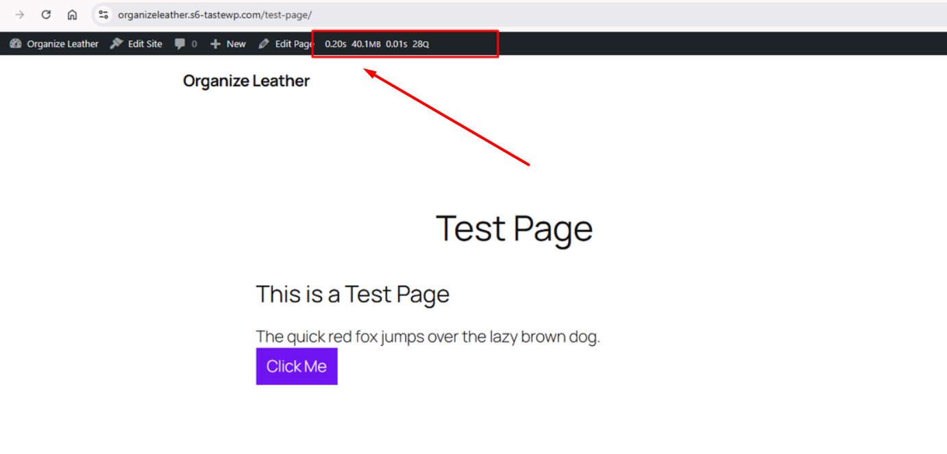Image resolution: width=947 pixels, height=454 pixels.
Task: Expand Query Monitor performance stats panel
Action: click(377, 44)
